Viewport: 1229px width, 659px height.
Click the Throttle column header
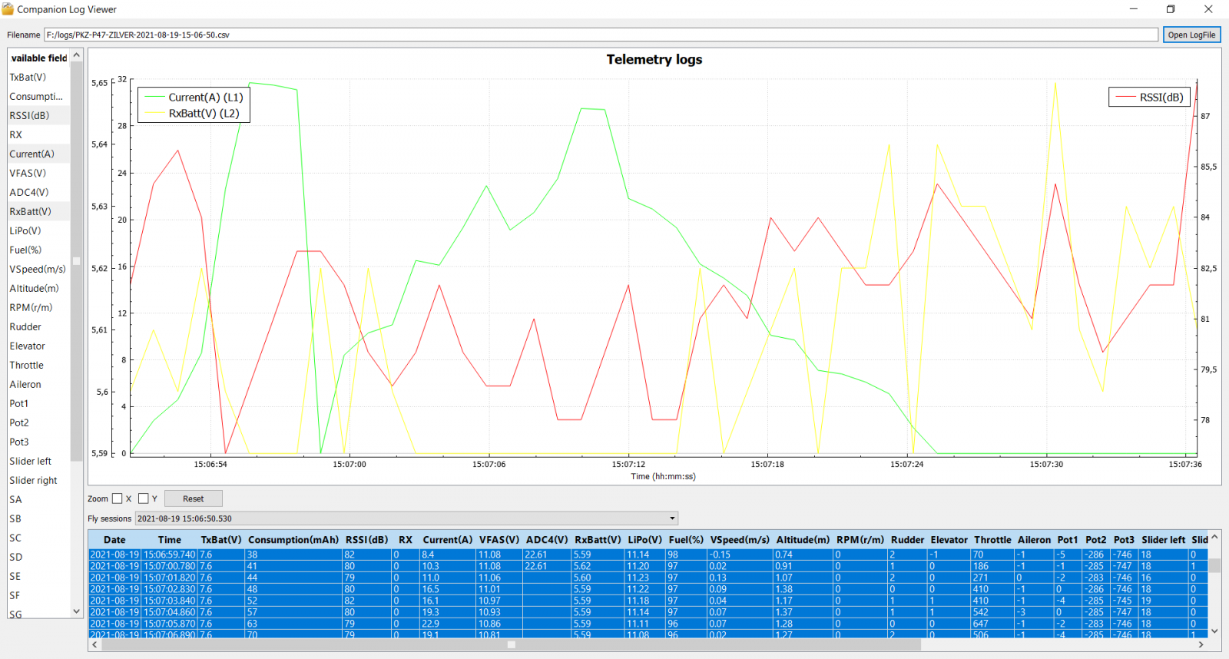coord(992,540)
